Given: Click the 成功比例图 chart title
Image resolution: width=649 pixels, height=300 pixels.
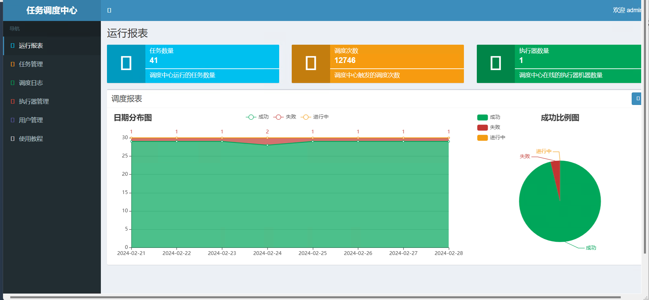Looking at the screenshot, I should pos(560,118).
